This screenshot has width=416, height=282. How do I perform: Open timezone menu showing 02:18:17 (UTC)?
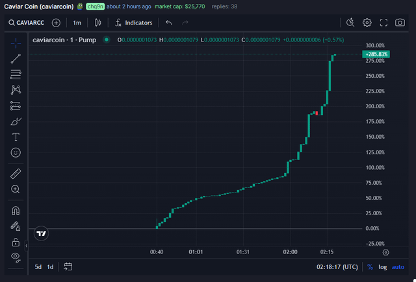337,266
